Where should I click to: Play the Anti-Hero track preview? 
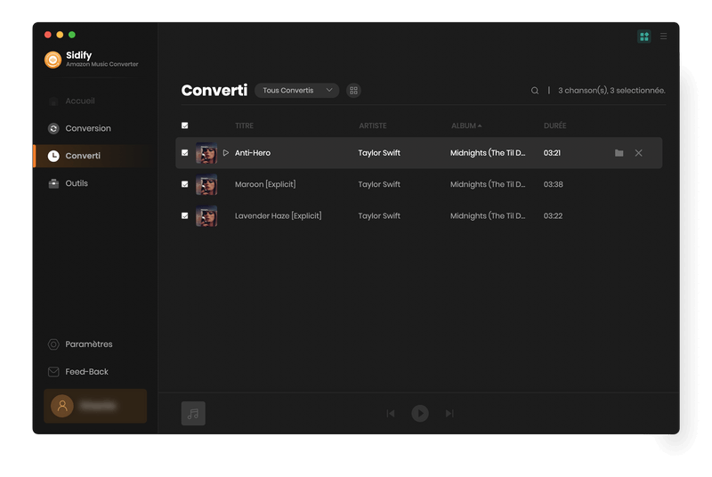tap(226, 153)
